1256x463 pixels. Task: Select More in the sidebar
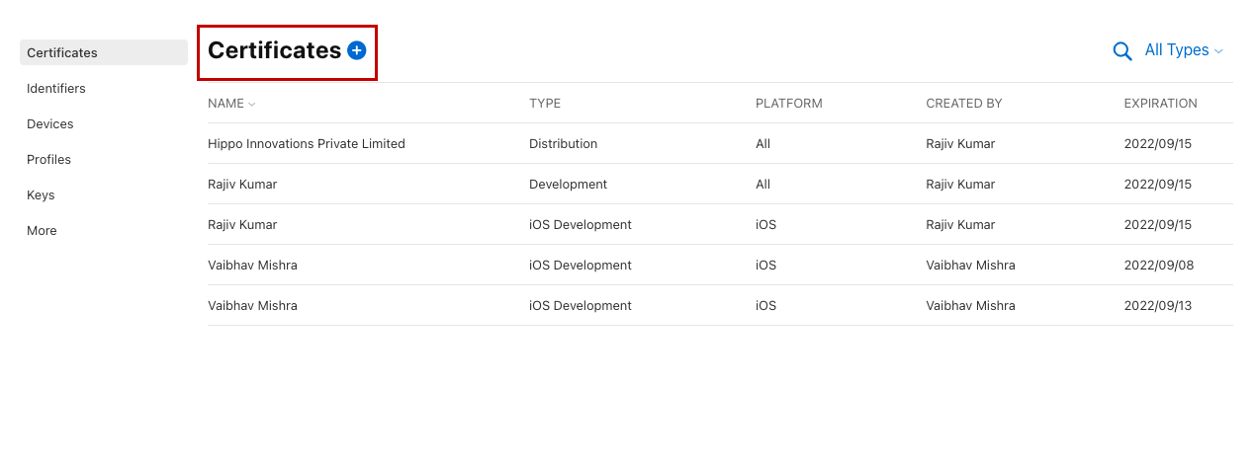[x=42, y=231]
